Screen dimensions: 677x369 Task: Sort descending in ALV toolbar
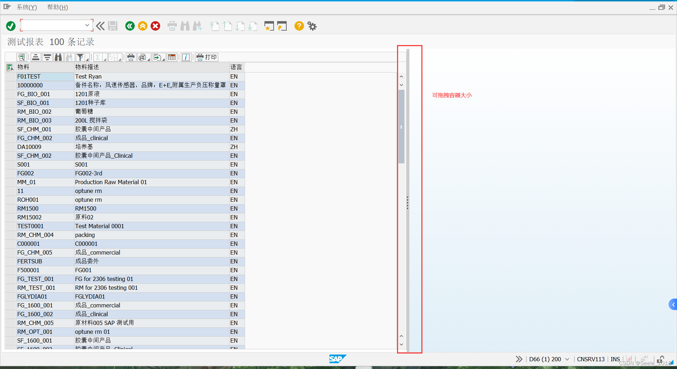[47, 57]
